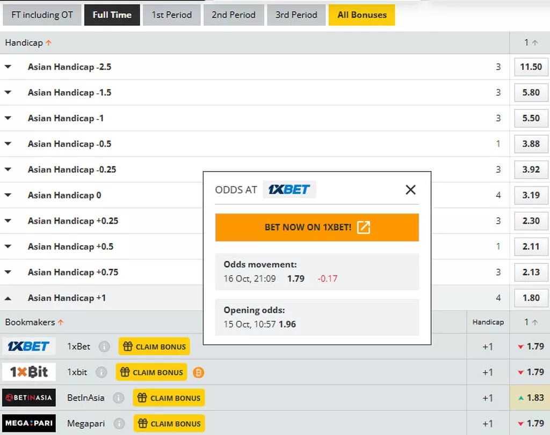Image resolution: width=550 pixels, height=435 pixels.
Task: Click the 1XBET logo in popup header
Action: tap(289, 190)
